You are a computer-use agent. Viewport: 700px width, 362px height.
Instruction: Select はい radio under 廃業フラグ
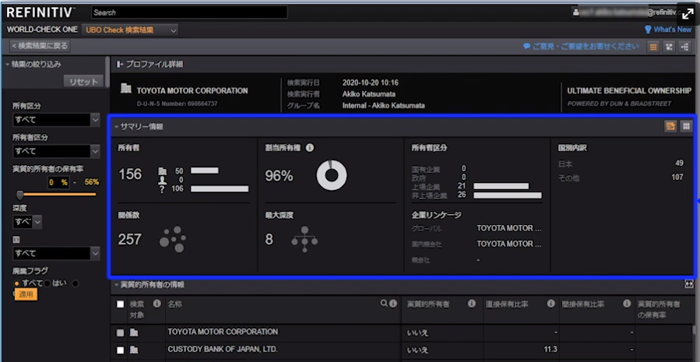coord(47,283)
